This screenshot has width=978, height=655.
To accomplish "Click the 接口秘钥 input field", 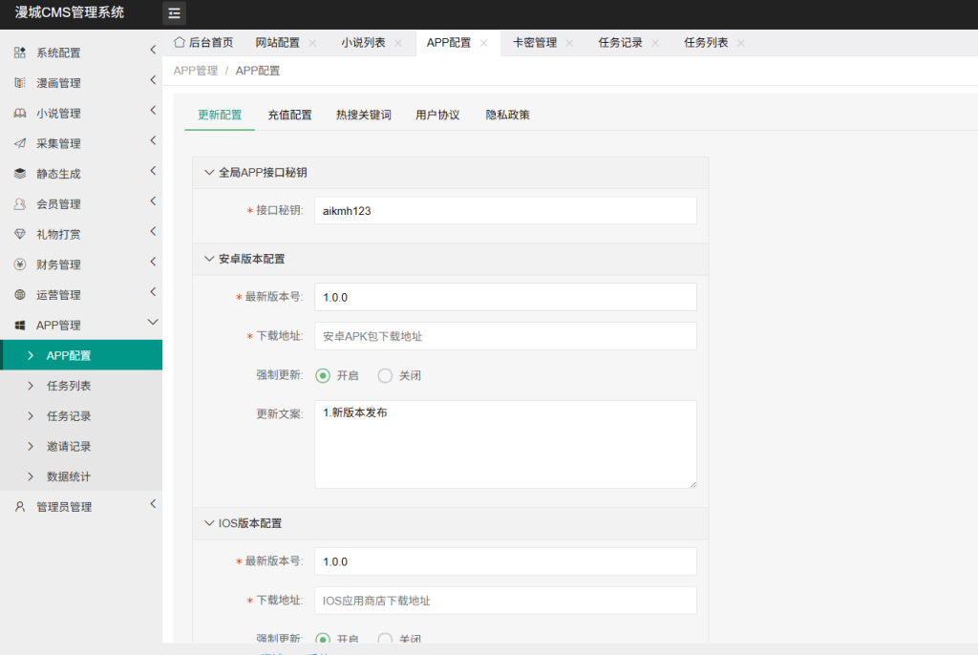I will pyautogui.click(x=505, y=209).
